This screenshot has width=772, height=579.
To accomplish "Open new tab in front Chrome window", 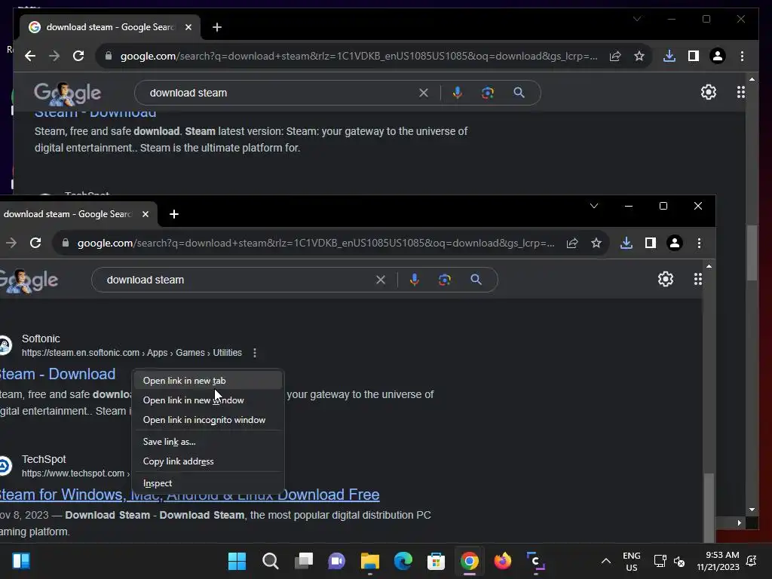I will (174, 214).
